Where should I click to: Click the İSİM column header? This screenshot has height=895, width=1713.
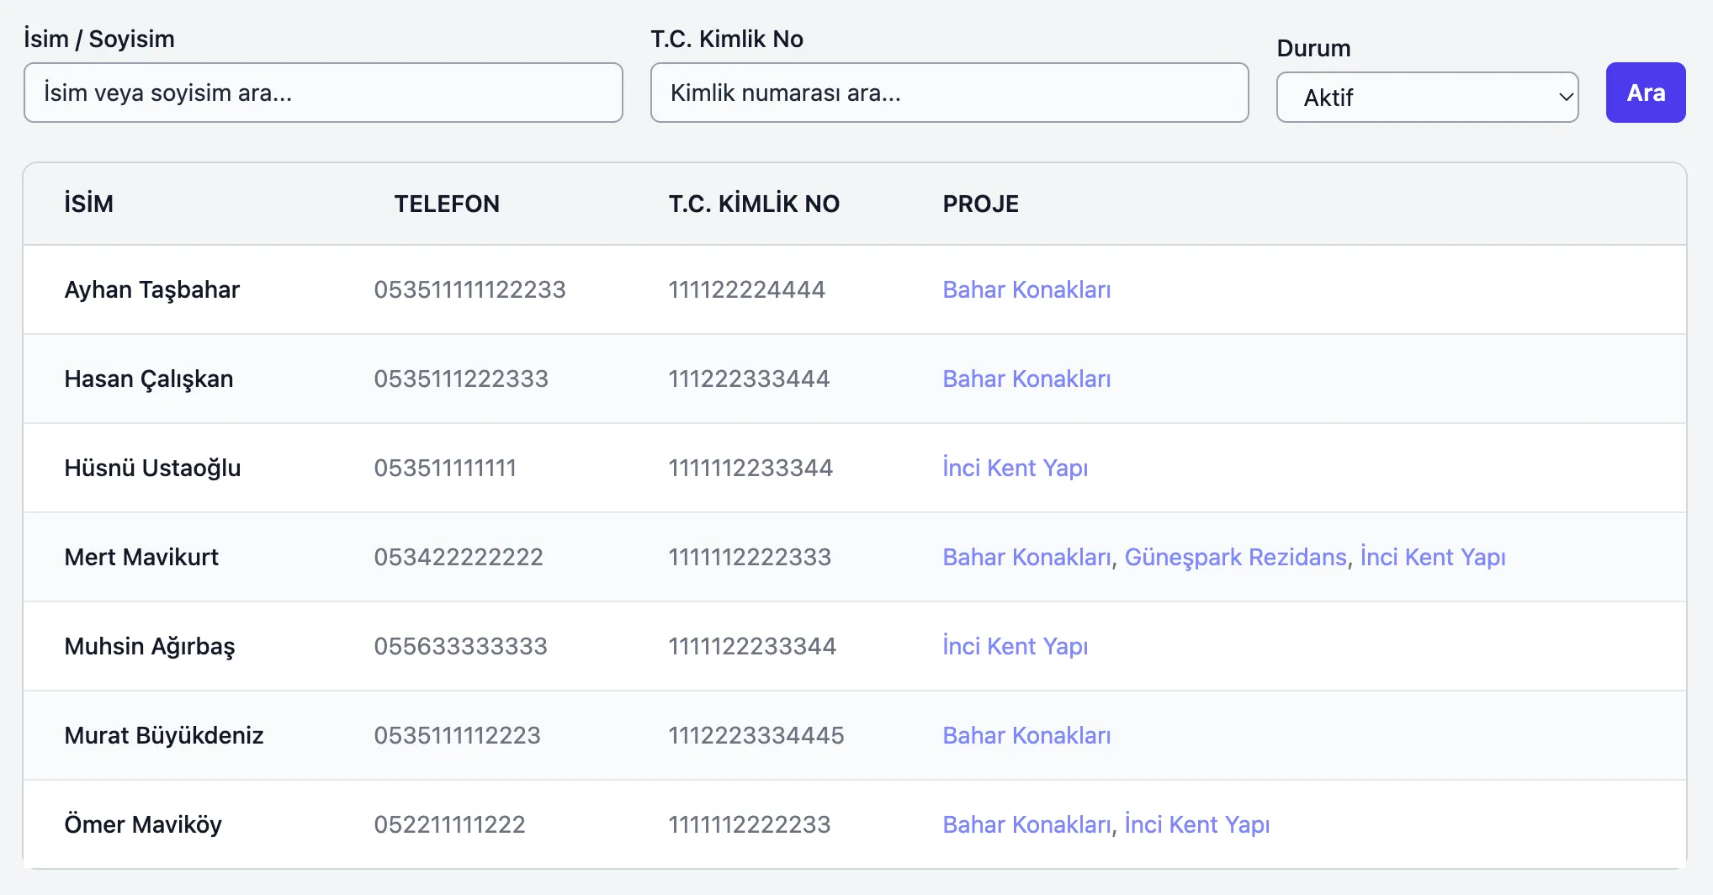pos(88,204)
